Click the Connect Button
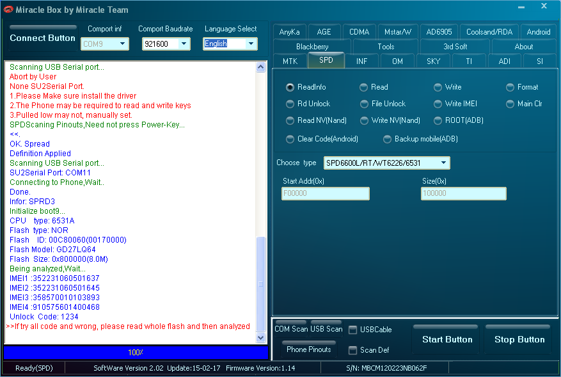Image resolution: width=561 pixels, height=377 pixels. (43, 38)
